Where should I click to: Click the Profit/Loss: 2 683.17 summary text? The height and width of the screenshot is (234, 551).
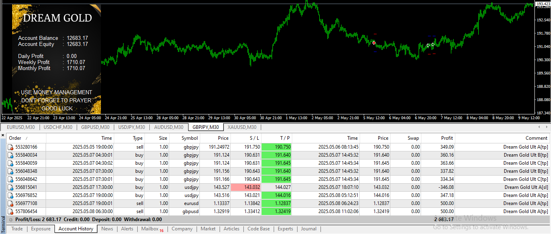click(x=38, y=220)
